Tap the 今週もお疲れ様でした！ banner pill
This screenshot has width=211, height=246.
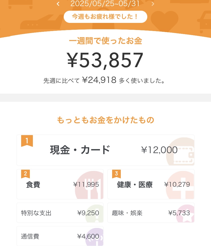(105, 17)
